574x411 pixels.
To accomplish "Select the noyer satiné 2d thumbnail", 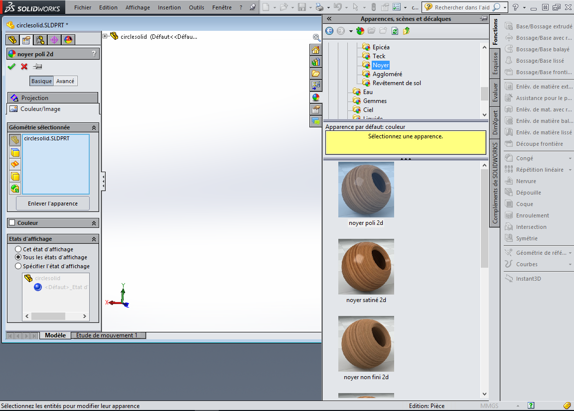I will pos(366,267).
